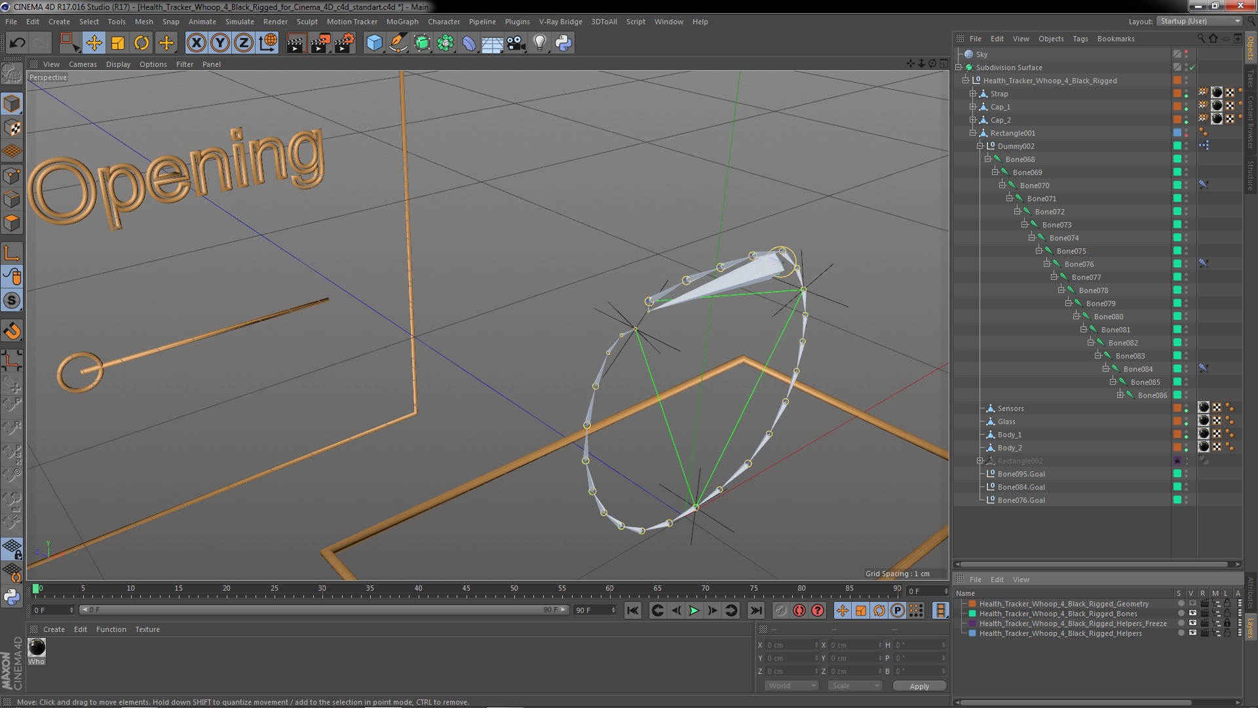
Task: Collapse the Bone068 node
Action: pos(987,159)
